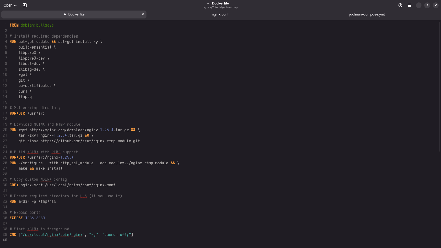Switch to the Dockerfile tab
Viewport: 441px width, 248px height.
[x=74, y=14]
